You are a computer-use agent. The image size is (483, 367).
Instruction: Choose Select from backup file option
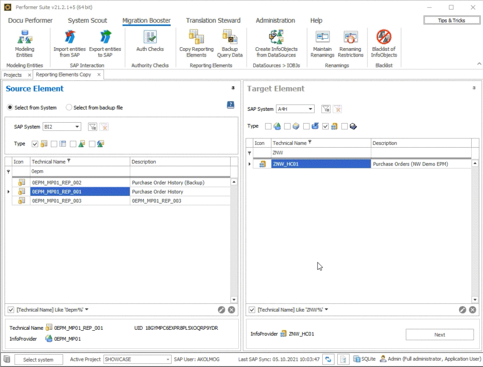pos(69,107)
